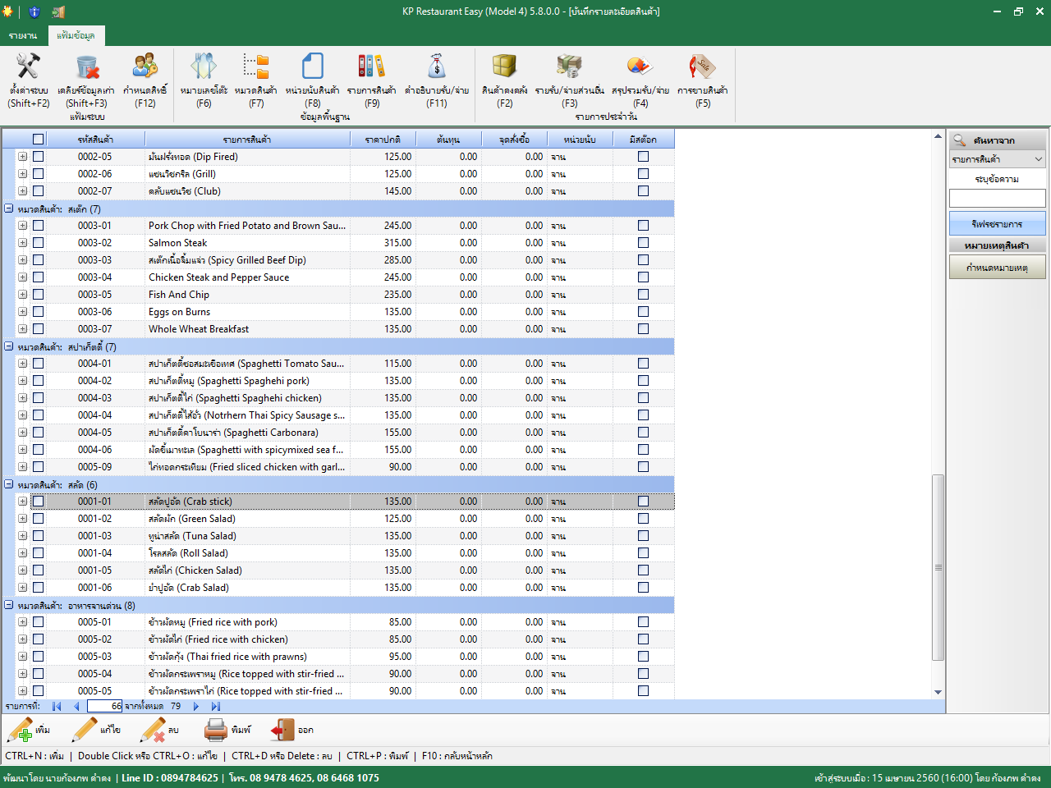This screenshot has width=1051, height=788.
Task: Select the 315.00 price cell of Salmon Steak
Action: (383, 243)
